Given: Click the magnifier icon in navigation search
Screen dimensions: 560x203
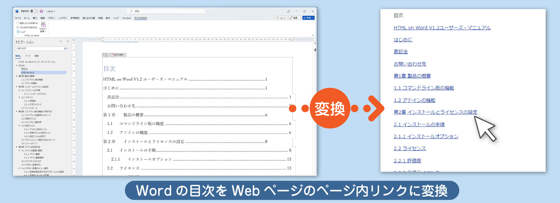Looking at the screenshot, I should click(x=65, y=49).
